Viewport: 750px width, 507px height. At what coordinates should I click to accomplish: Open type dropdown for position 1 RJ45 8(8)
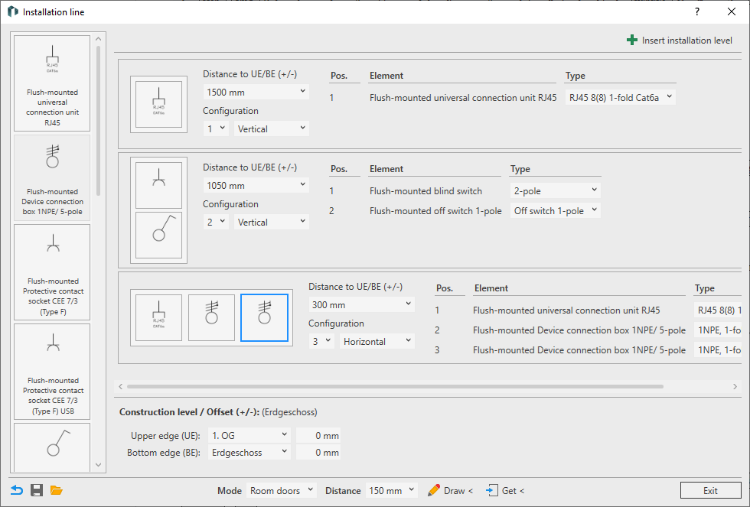pyautogui.click(x=718, y=310)
